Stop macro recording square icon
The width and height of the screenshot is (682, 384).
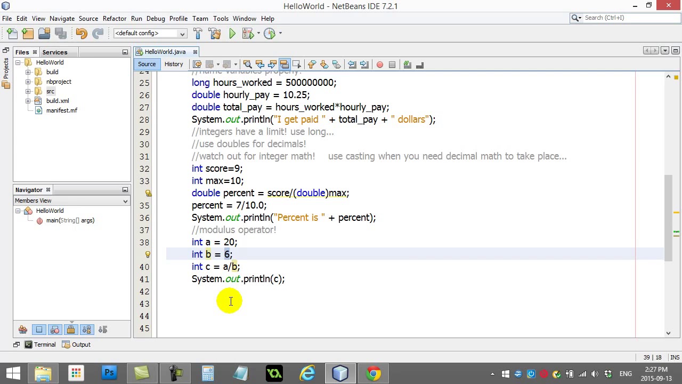pyautogui.click(x=392, y=65)
